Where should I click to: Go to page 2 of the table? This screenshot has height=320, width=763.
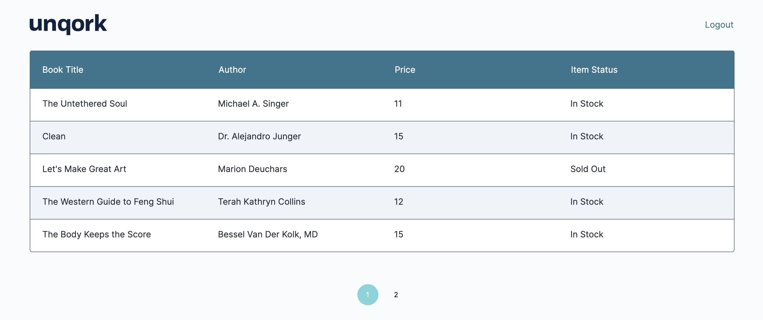[x=396, y=295]
